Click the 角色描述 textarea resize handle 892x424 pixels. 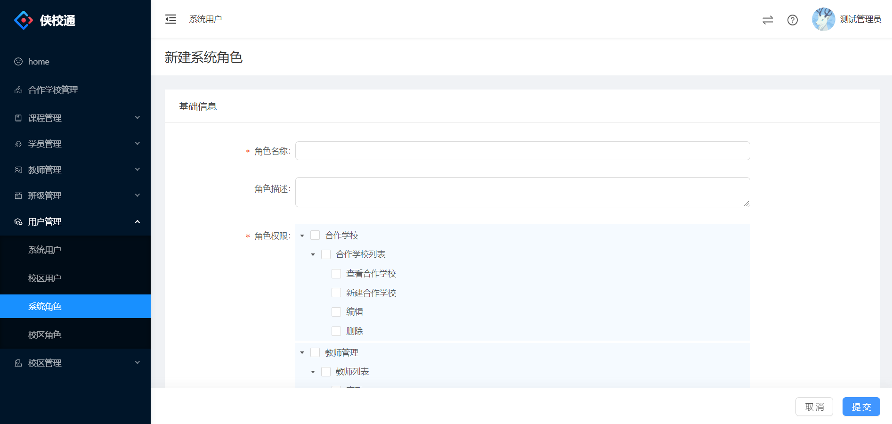(x=746, y=204)
